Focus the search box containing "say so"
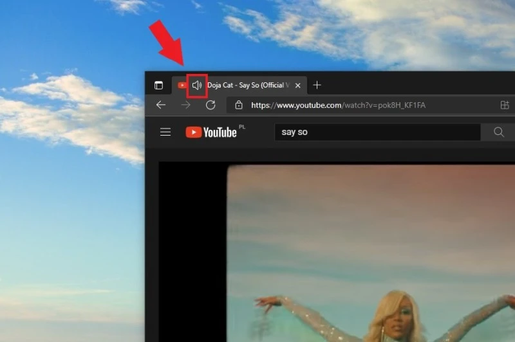This screenshot has height=342, width=515. pos(377,132)
